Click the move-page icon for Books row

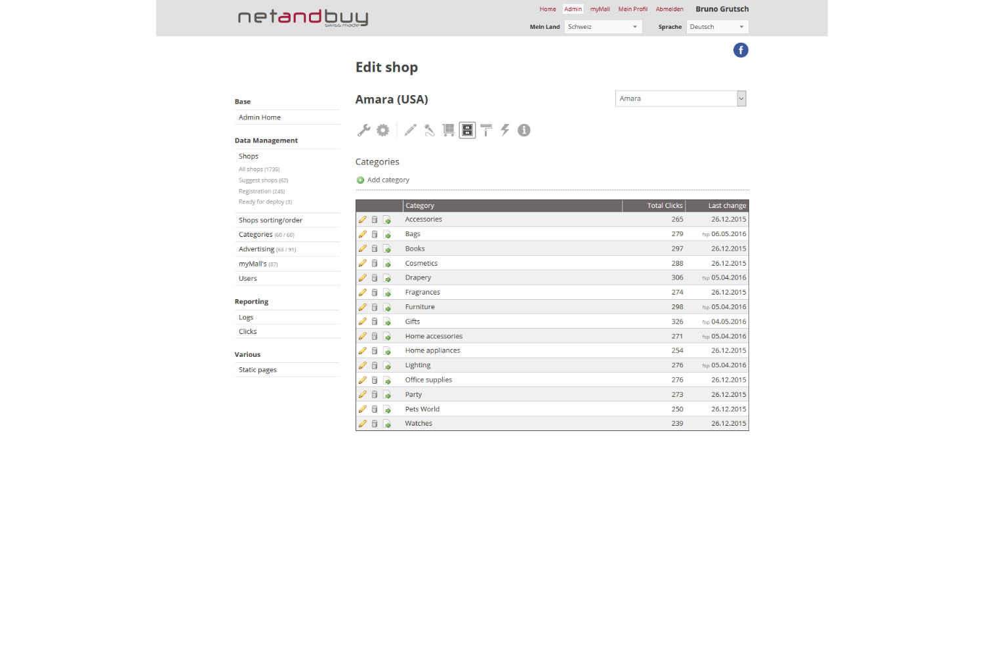point(387,249)
